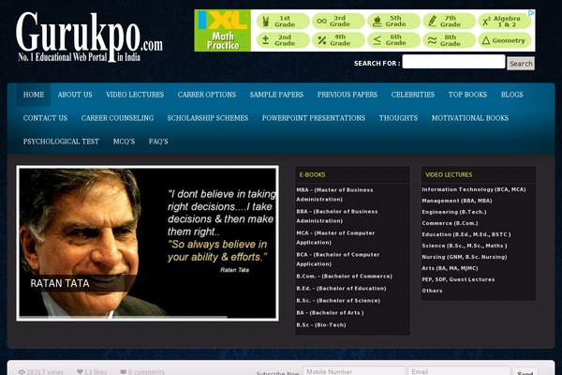Open FAQ's menu item
This screenshot has width=562, height=375.
click(158, 142)
